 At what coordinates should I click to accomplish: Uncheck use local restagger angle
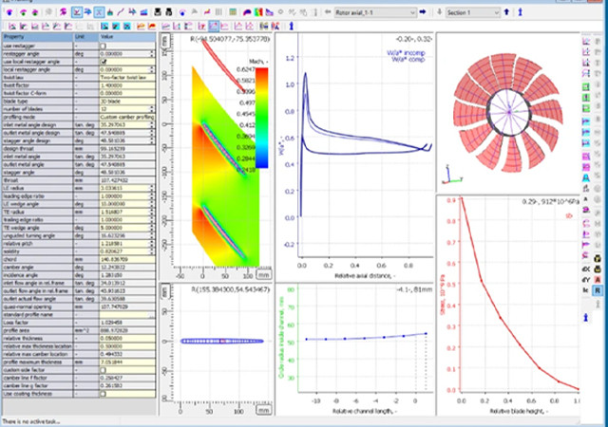click(104, 61)
